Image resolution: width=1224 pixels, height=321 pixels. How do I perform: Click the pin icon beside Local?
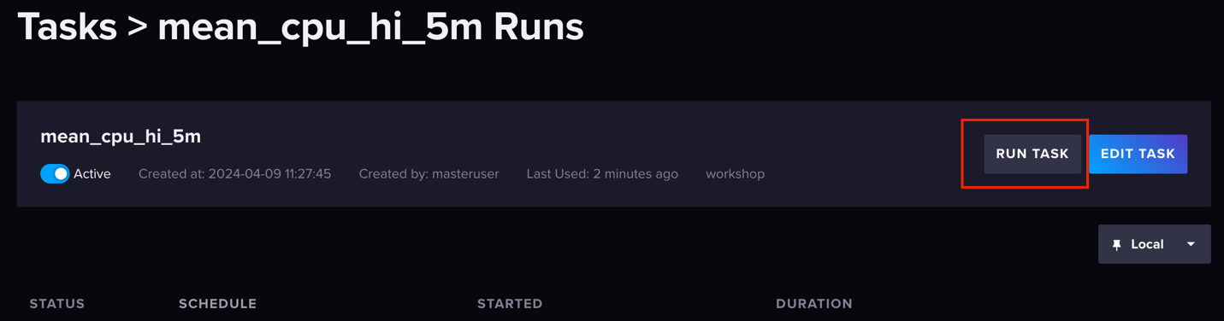[1116, 245]
